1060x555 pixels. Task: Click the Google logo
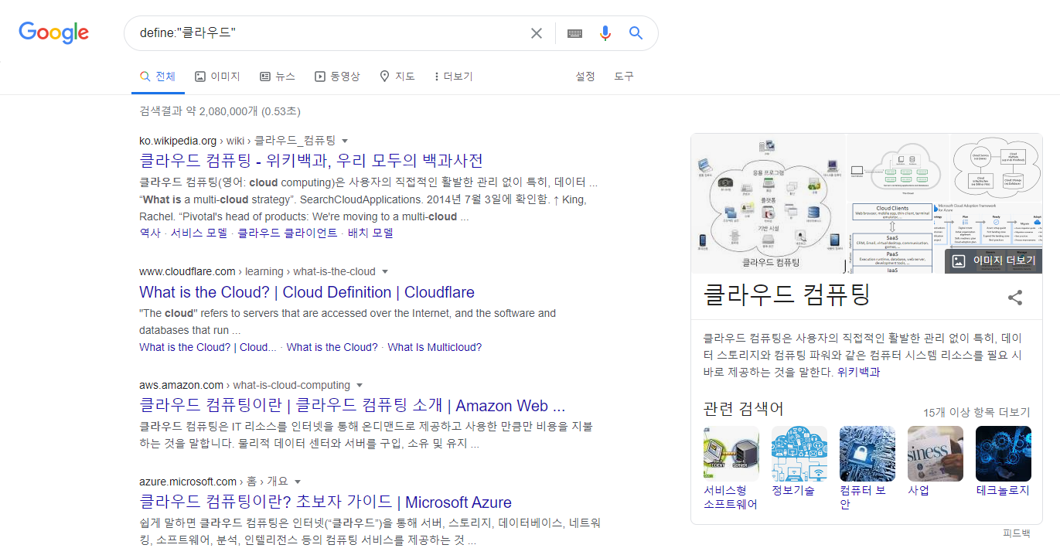(x=54, y=32)
